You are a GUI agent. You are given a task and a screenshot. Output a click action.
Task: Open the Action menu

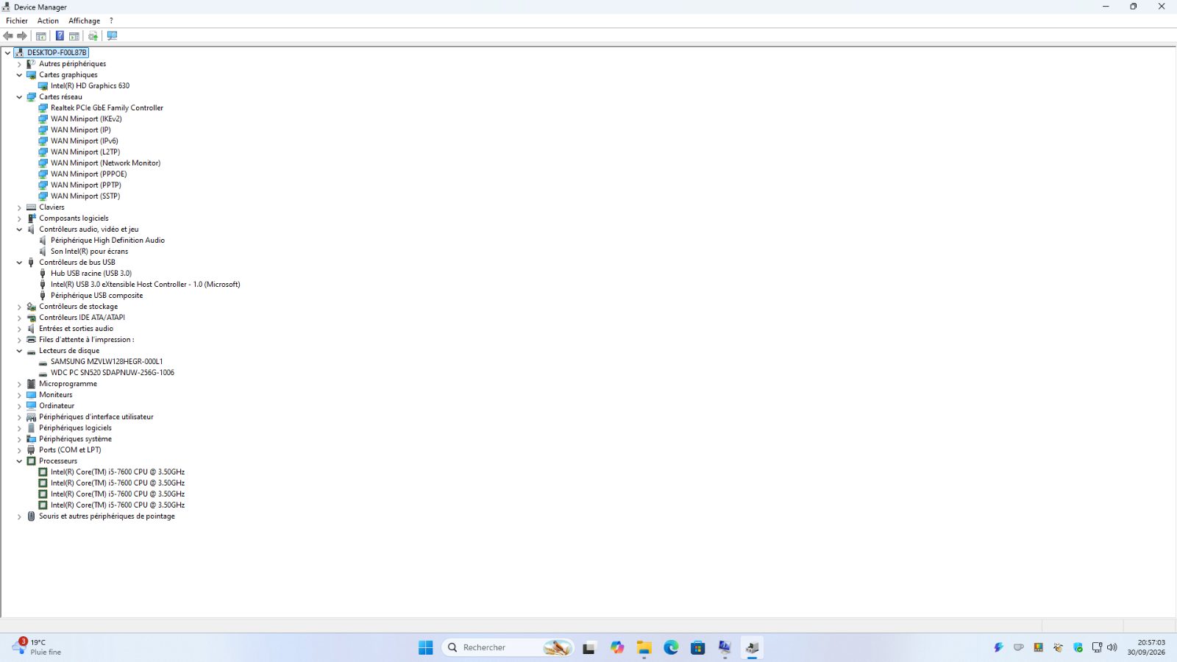[x=48, y=21]
